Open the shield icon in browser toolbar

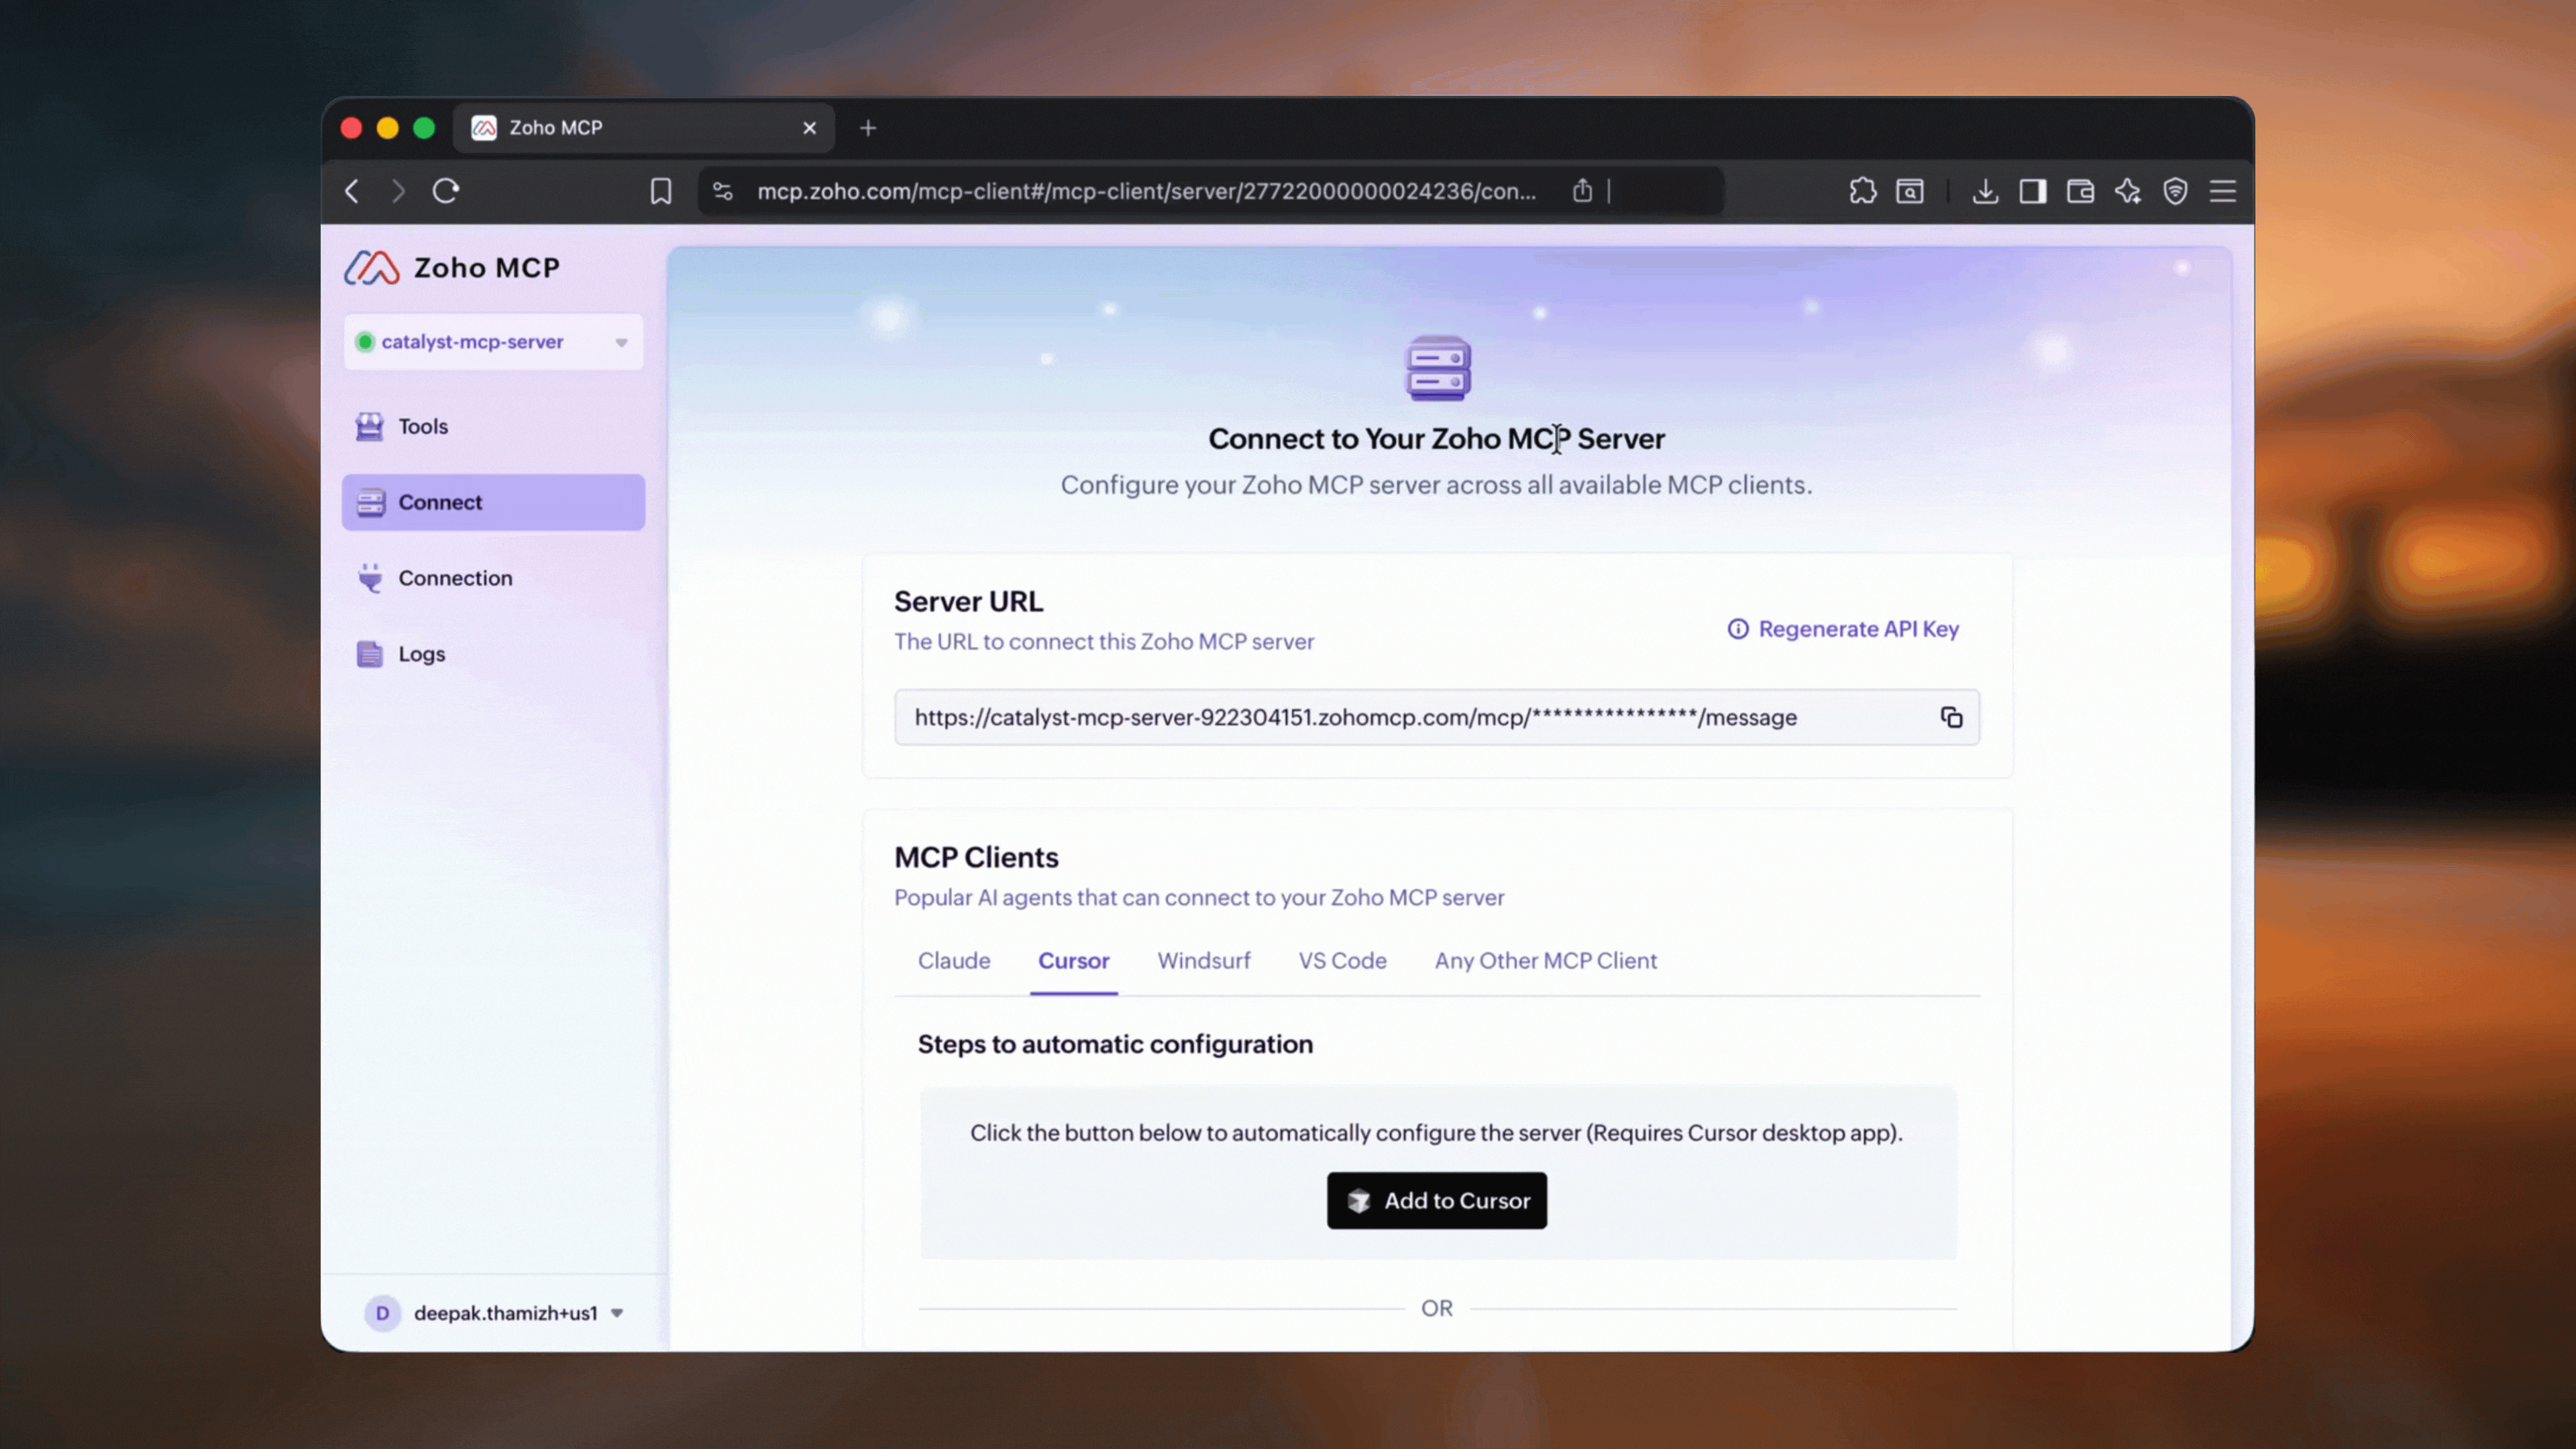click(2175, 191)
